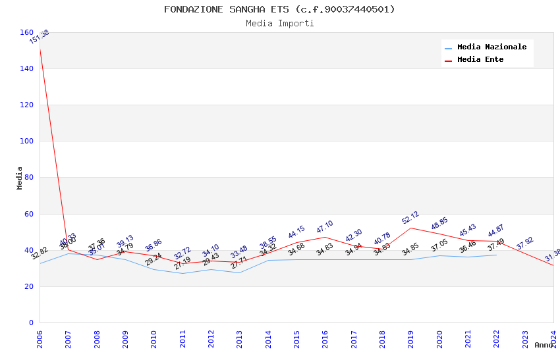Click the 38.55 data label
Viewport: 560px width, 362px height.
268,242
